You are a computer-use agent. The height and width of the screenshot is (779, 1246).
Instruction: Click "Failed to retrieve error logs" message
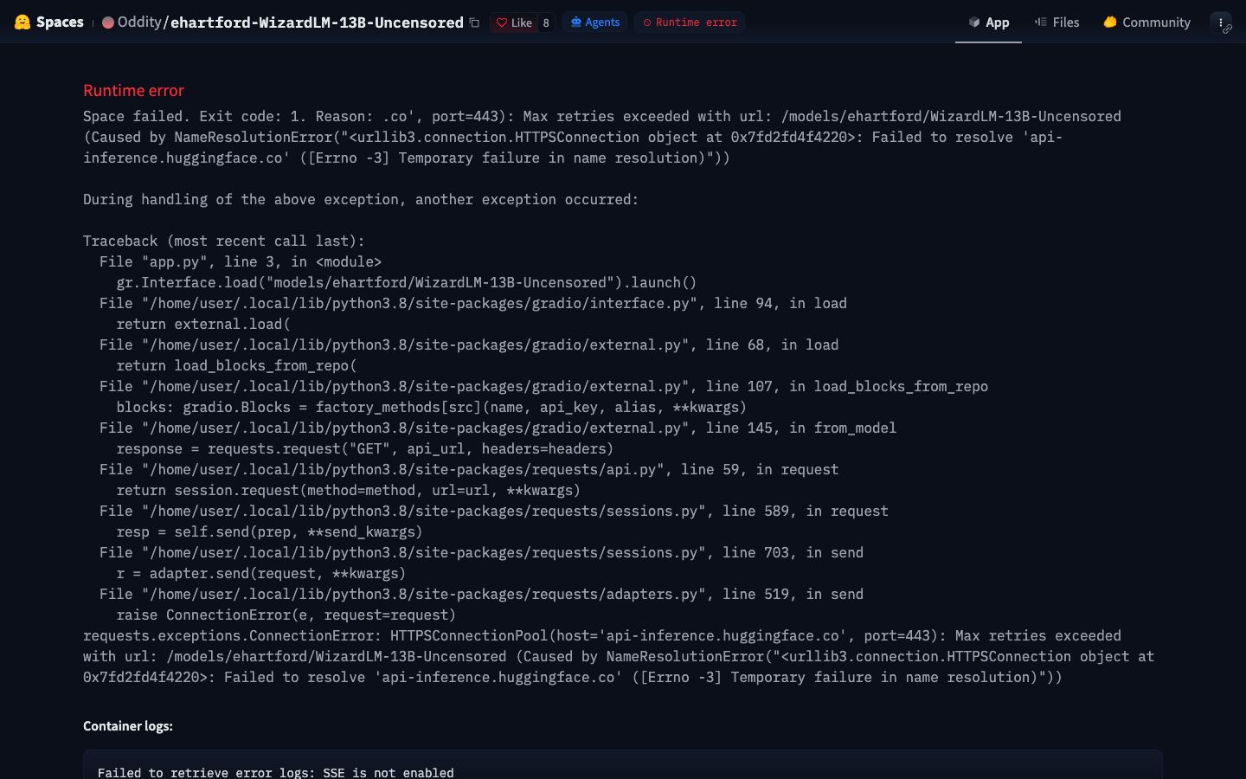coord(276,772)
